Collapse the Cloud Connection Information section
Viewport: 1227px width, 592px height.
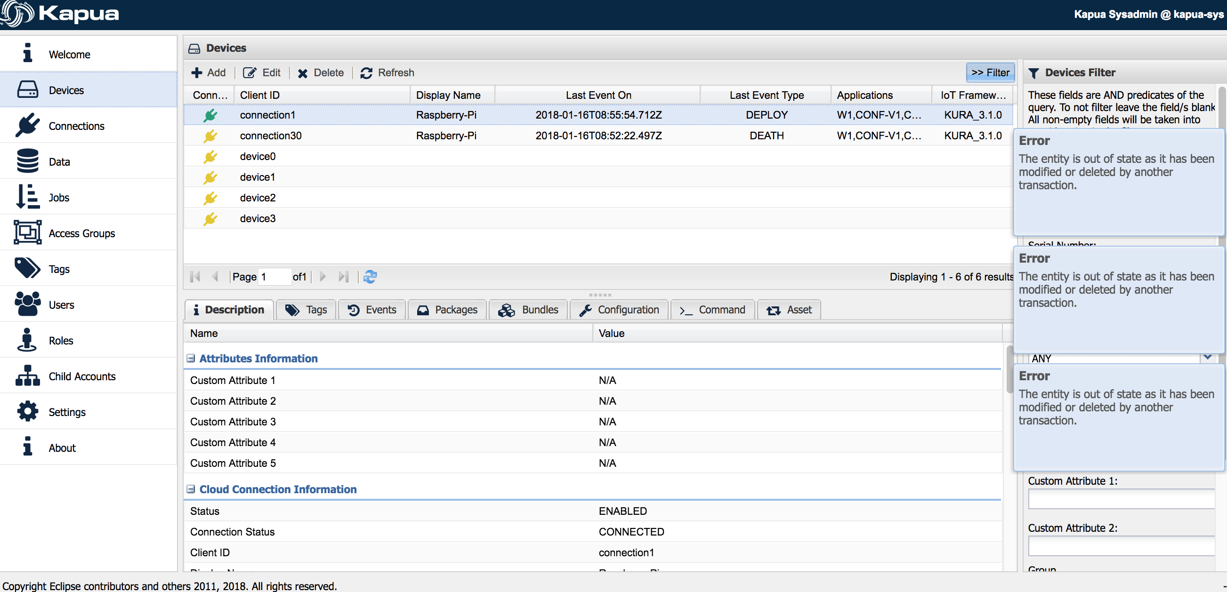pyautogui.click(x=191, y=489)
